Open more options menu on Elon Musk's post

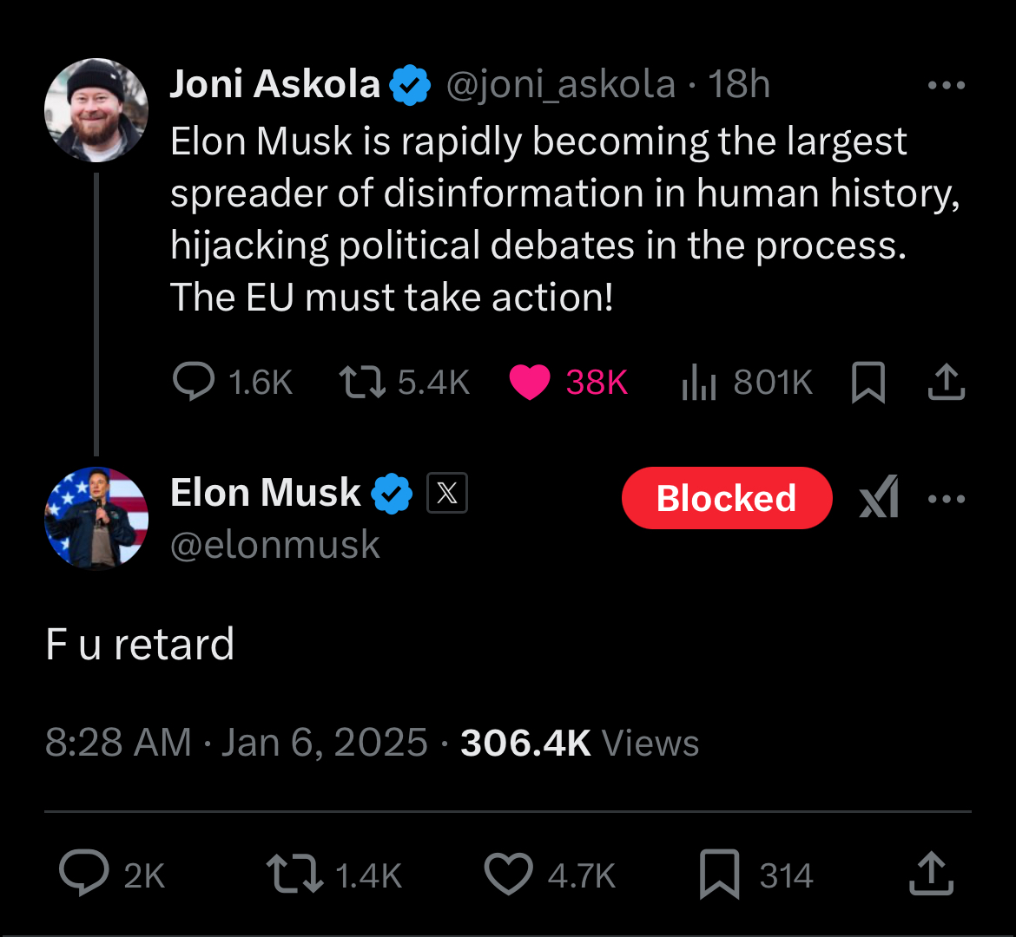(946, 499)
